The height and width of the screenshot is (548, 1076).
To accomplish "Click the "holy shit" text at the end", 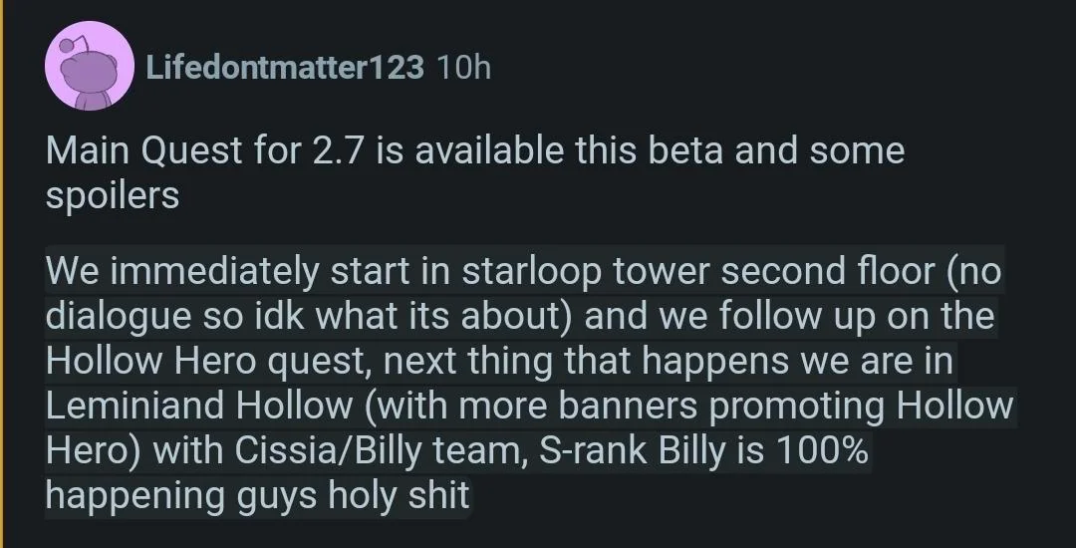I will 414,495.
